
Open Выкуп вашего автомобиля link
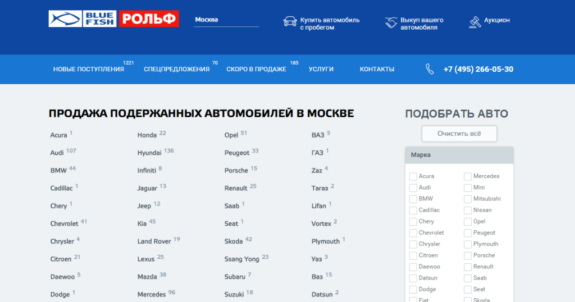click(x=422, y=24)
